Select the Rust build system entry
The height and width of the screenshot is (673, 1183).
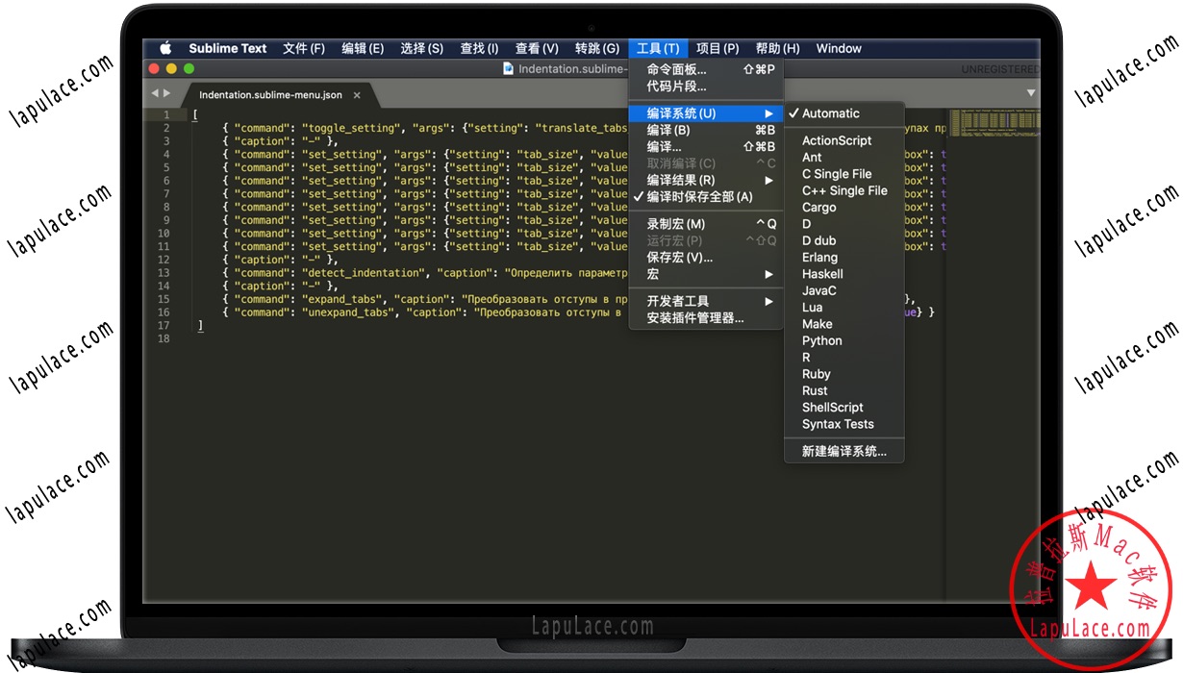[x=815, y=390]
